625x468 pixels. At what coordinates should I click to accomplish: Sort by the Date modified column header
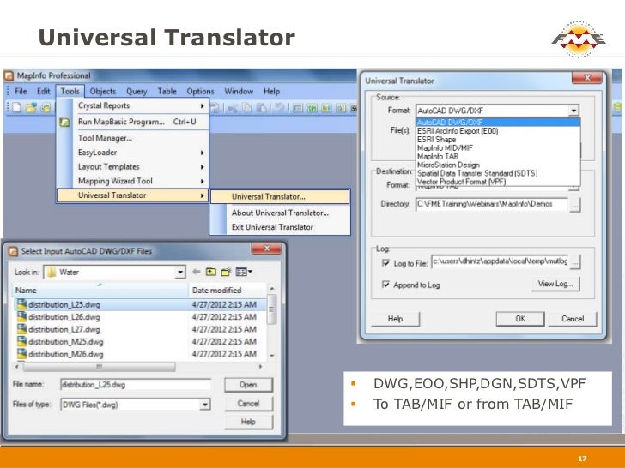coord(227,291)
